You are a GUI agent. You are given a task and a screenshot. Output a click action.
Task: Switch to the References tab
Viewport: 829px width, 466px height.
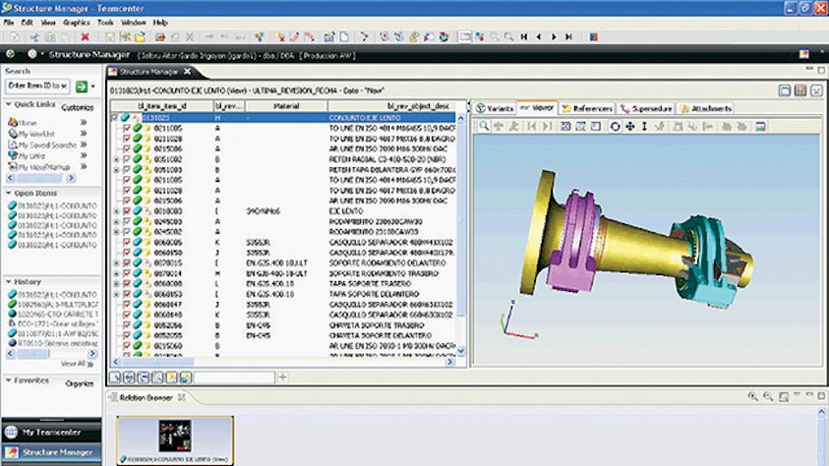(587, 108)
